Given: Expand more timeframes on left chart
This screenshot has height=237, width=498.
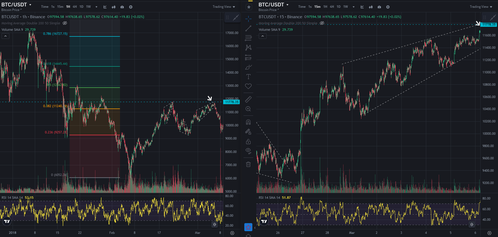Looking at the screenshot, I should point(97,7).
